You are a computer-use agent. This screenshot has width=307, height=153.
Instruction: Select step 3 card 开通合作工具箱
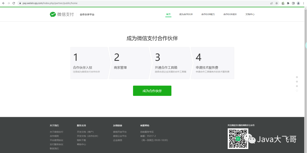(171, 63)
